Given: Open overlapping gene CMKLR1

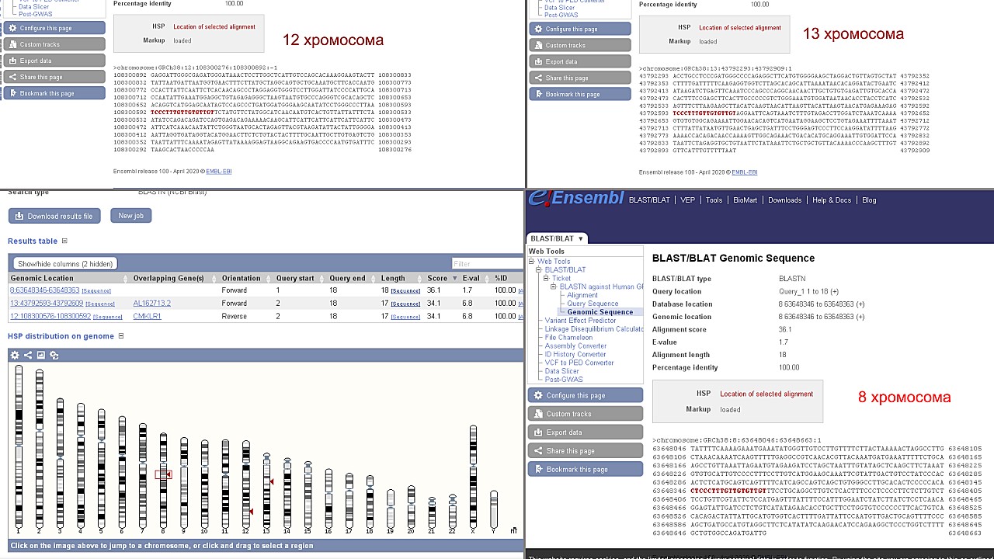Looking at the screenshot, I should click(147, 317).
